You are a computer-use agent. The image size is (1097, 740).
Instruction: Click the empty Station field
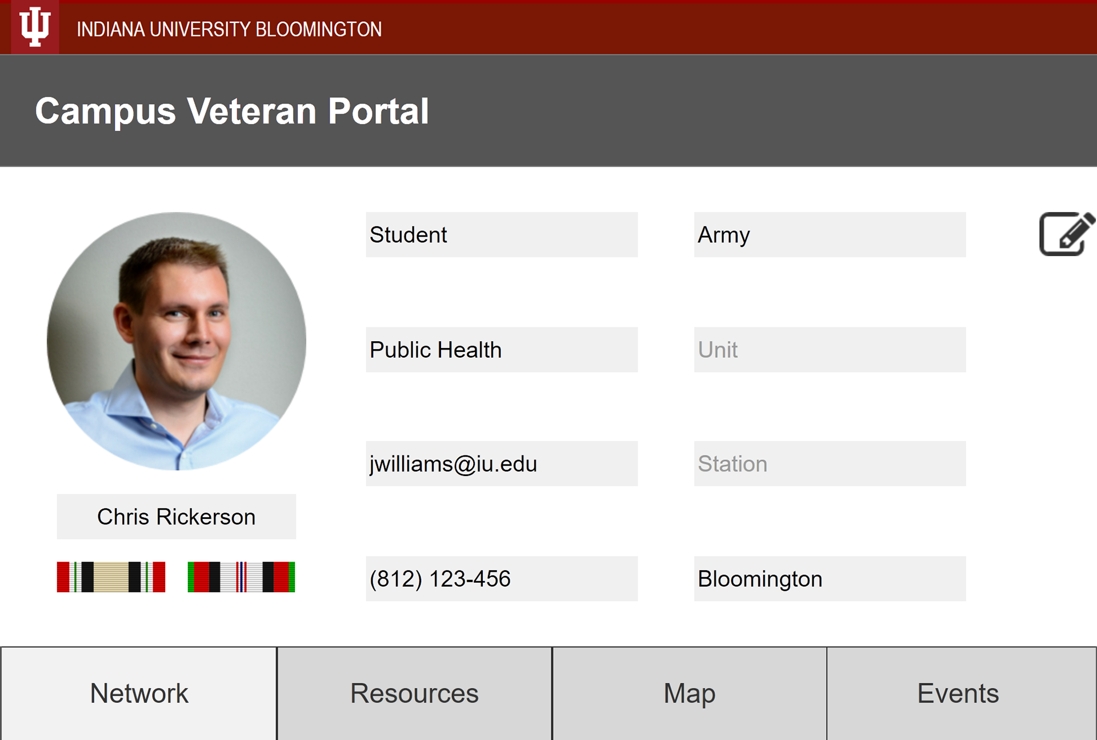click(x=830, y=463)
